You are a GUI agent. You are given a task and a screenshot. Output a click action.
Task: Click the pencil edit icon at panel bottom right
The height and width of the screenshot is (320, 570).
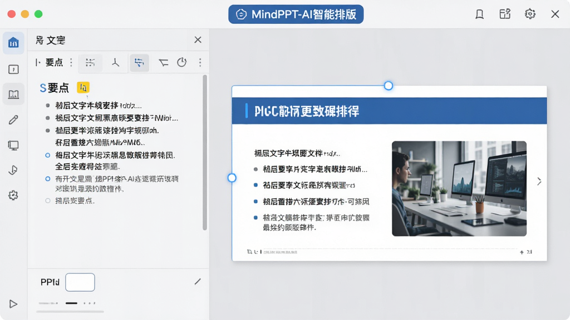click(x=198, y=282)
